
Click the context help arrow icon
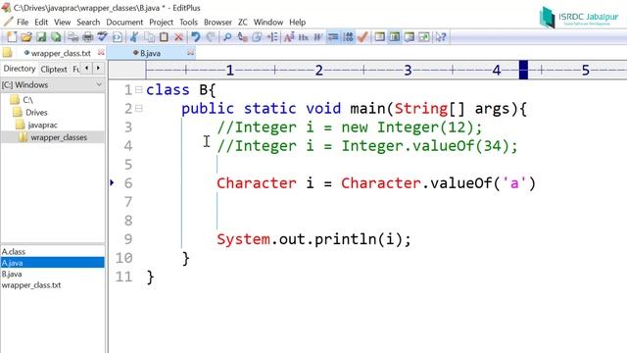click(441, 37)
